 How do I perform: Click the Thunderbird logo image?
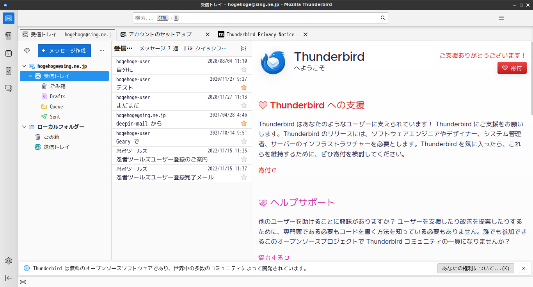point(274,62)
